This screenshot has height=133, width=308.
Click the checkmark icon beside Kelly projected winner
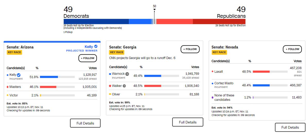pyautogui.click(x=96, y=47)
